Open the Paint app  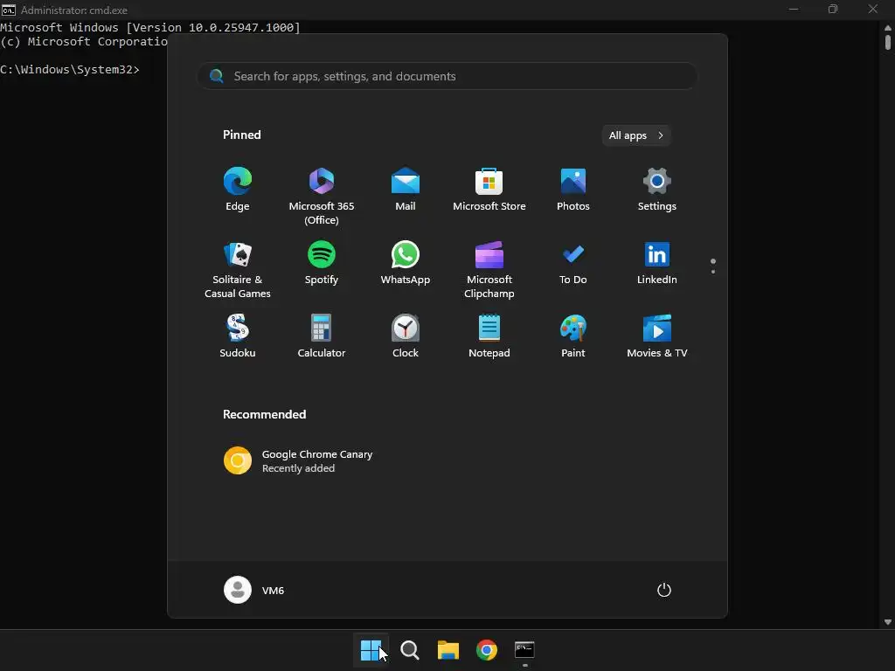pyautogui.click(x=573, y=336)
